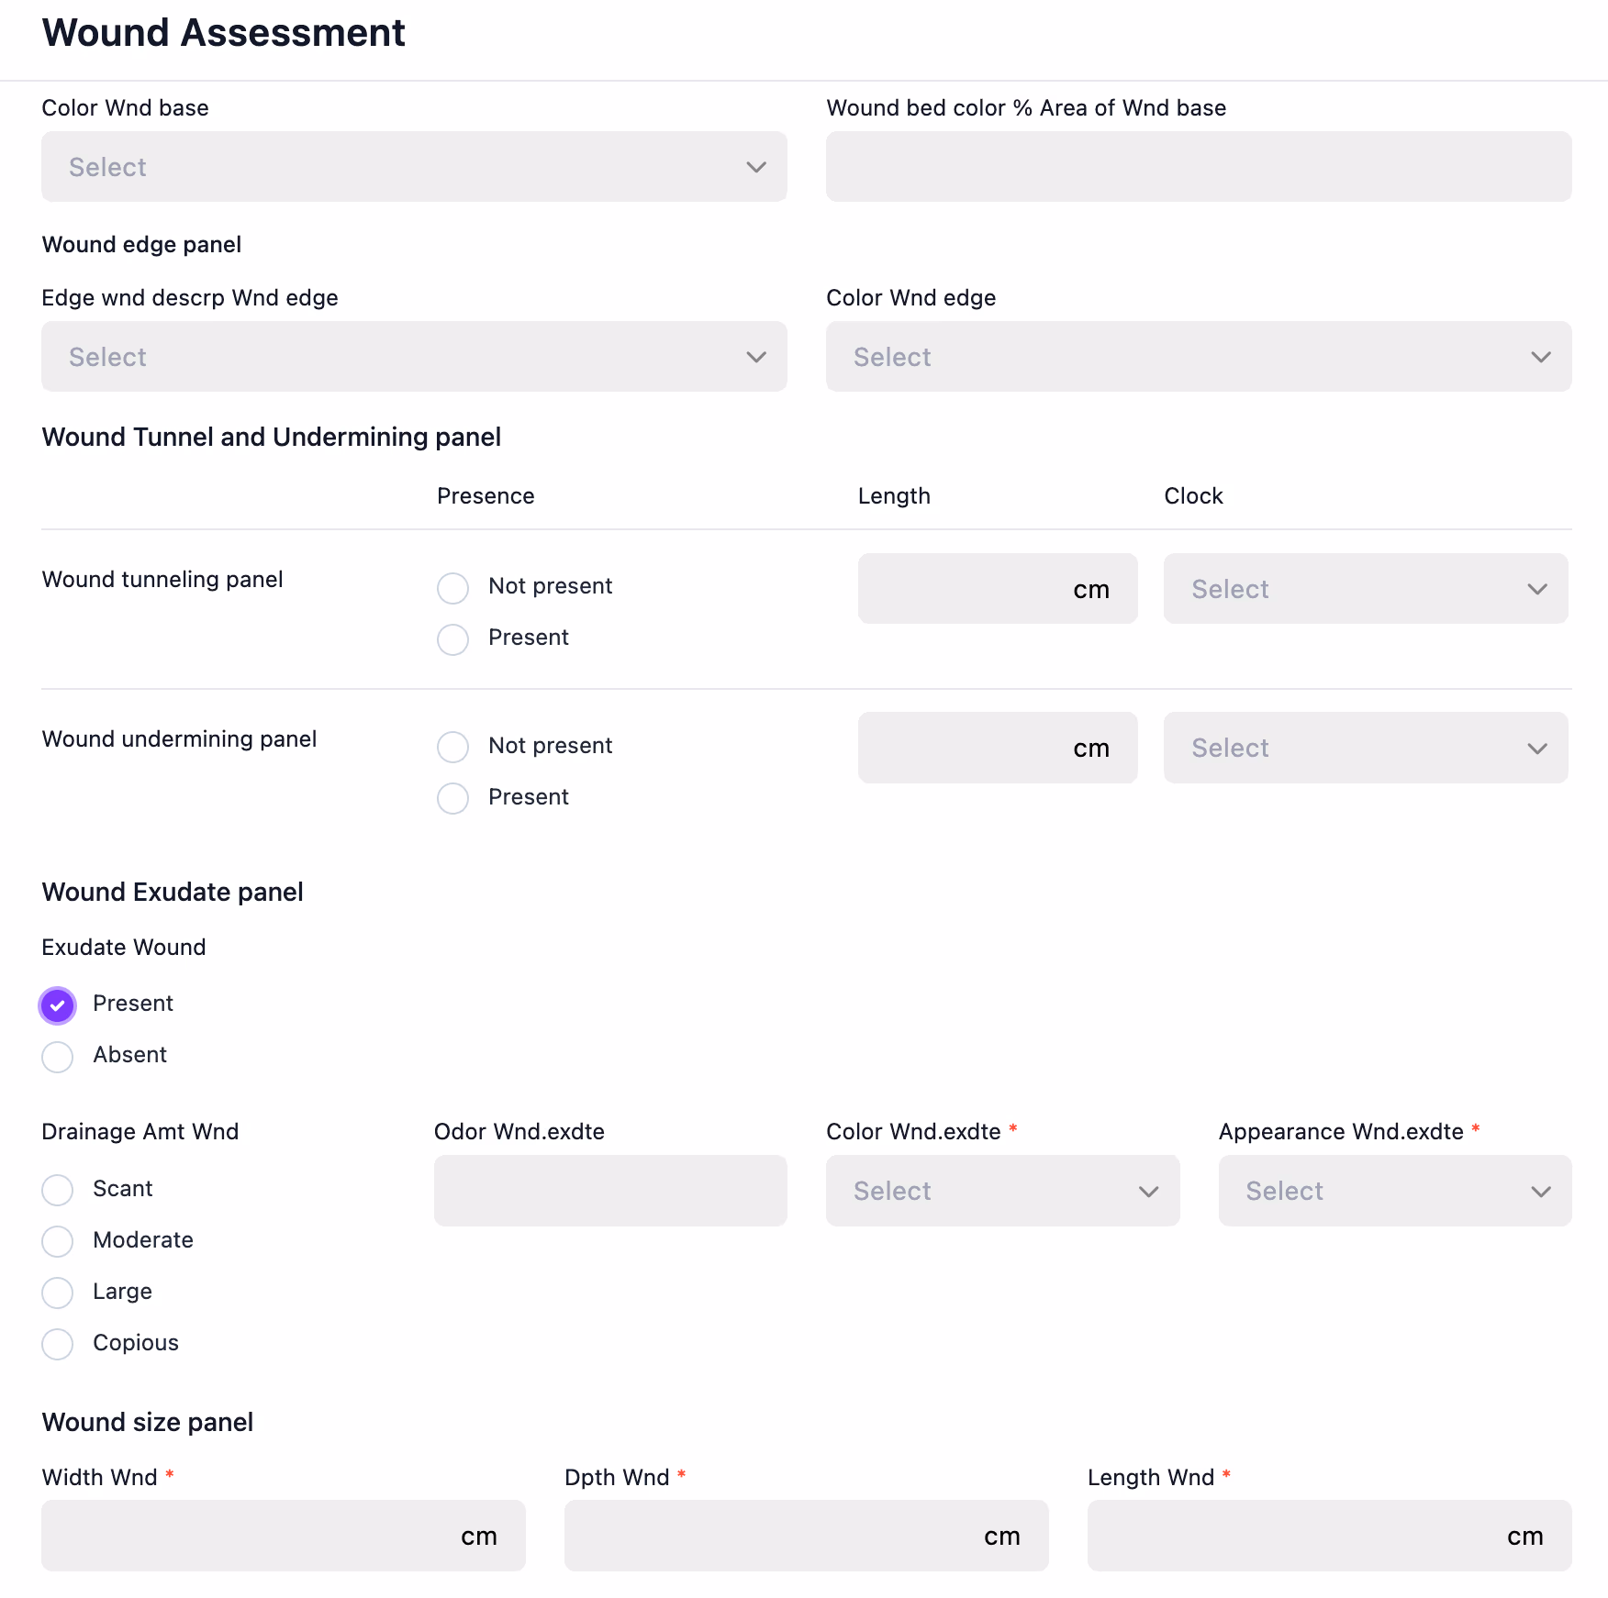The width and height of the screenshot is (1608, 1598).
Task: Choose Scant drainage amount
Action: [58, 1191]
